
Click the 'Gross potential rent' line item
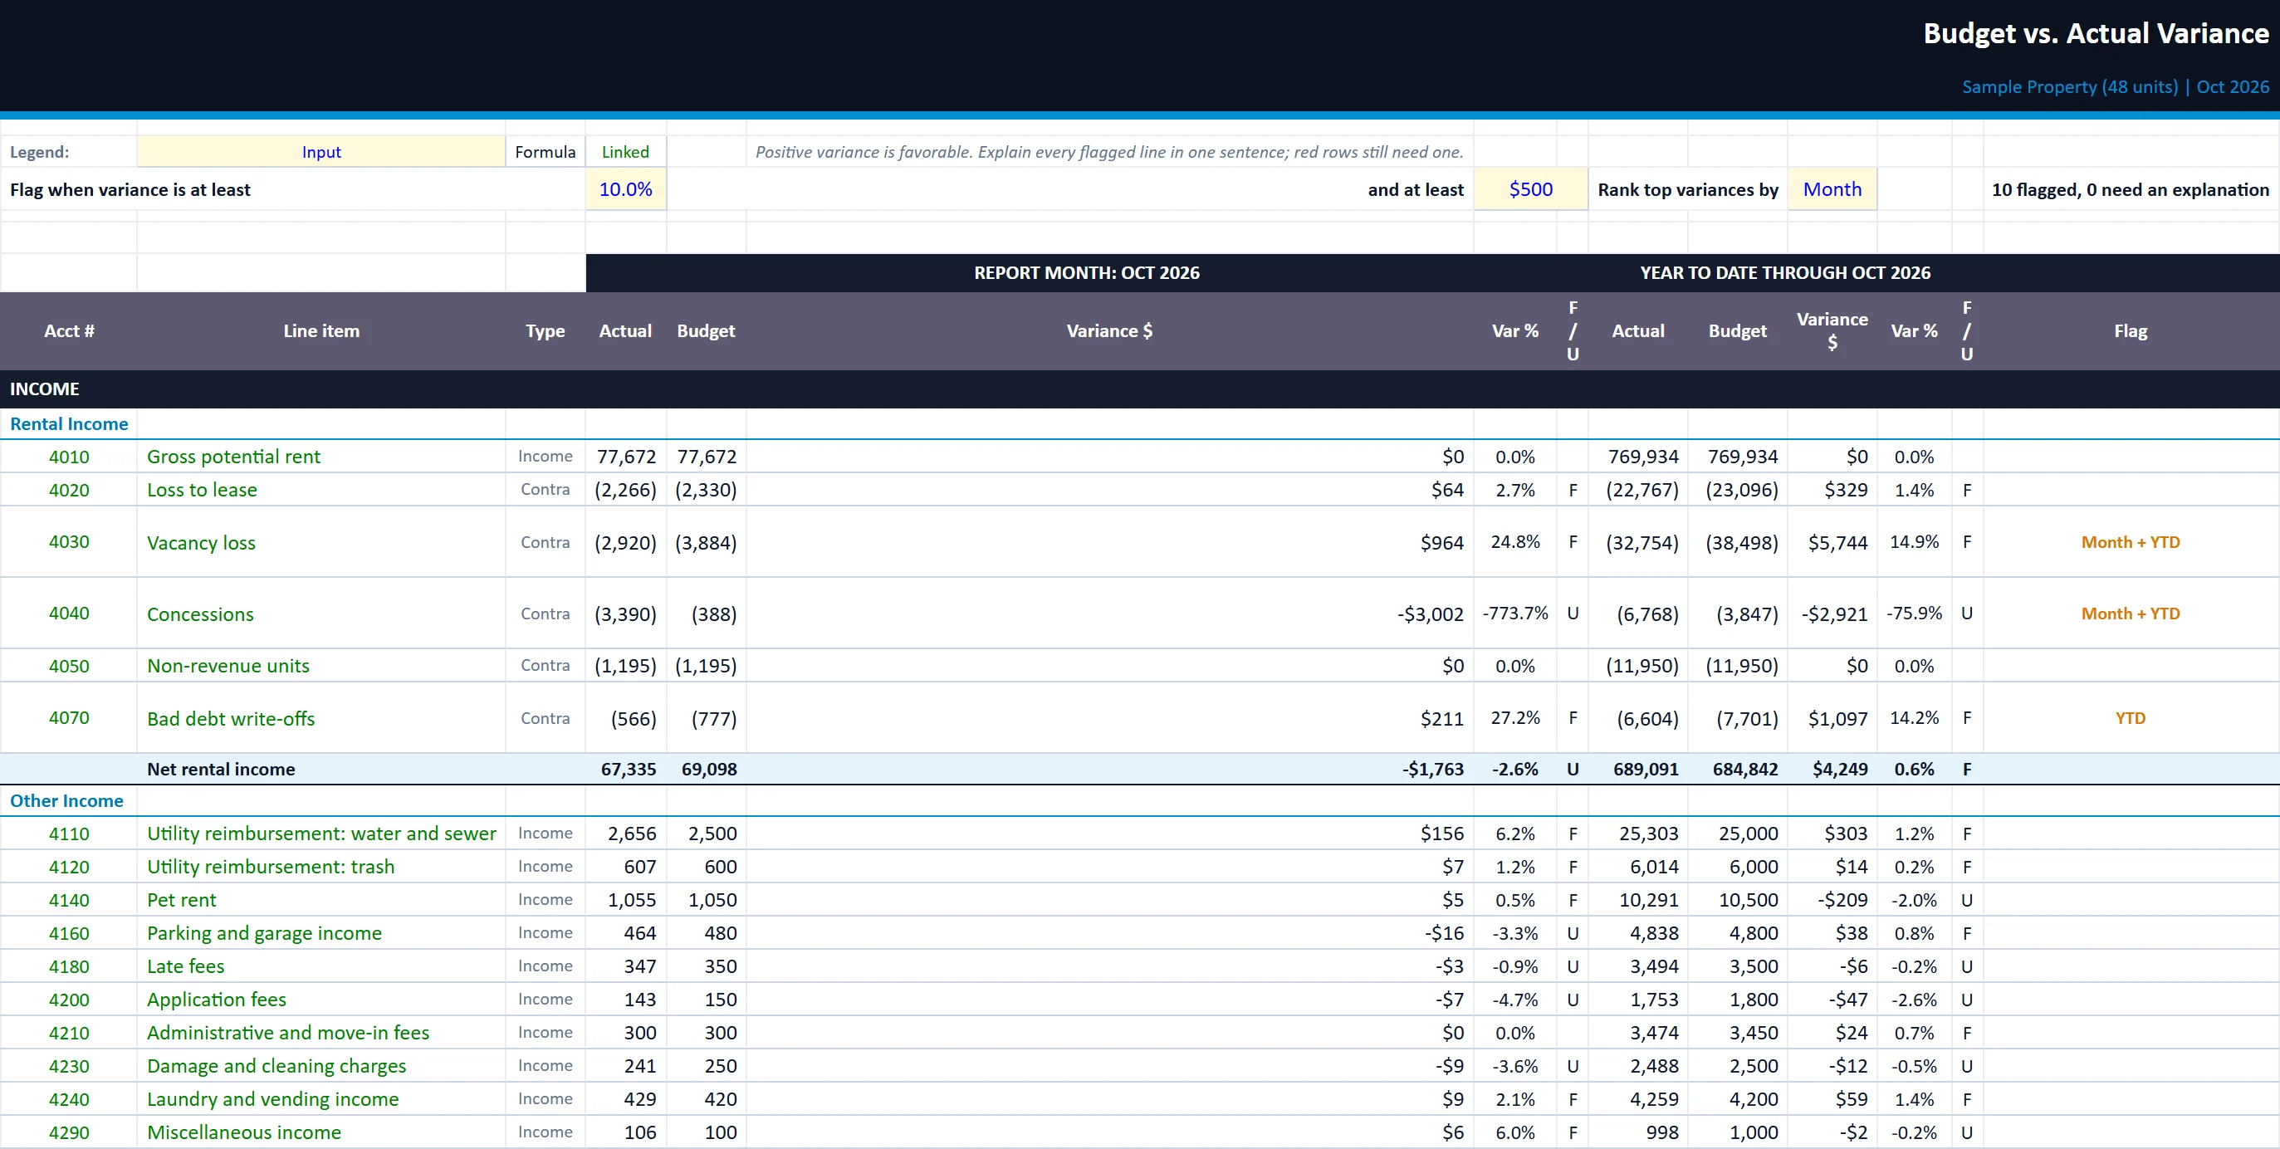click(233, 457)
